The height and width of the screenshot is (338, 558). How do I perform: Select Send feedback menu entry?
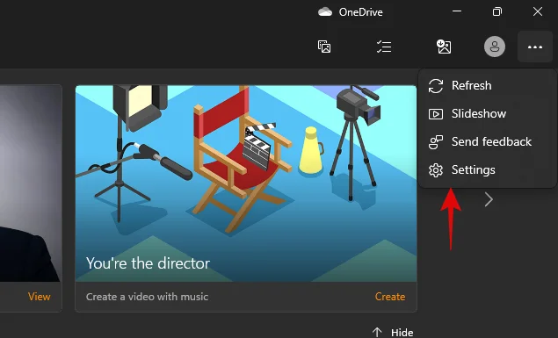[488, 142]
